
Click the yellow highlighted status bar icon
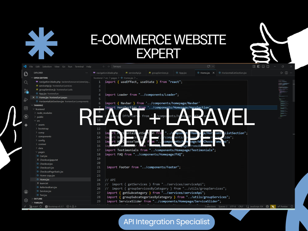pyautogui.click(x=273, y=206)
